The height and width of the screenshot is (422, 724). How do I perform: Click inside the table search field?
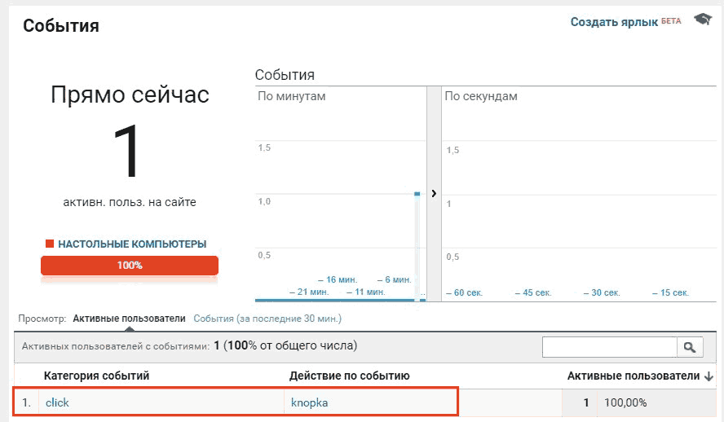610,347
